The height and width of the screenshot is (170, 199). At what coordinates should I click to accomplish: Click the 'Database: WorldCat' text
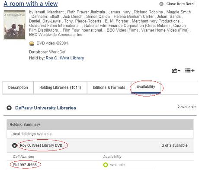point(47,52)
